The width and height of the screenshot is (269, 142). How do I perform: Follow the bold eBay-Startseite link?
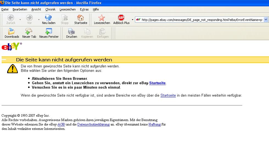(x=157, y=83)
